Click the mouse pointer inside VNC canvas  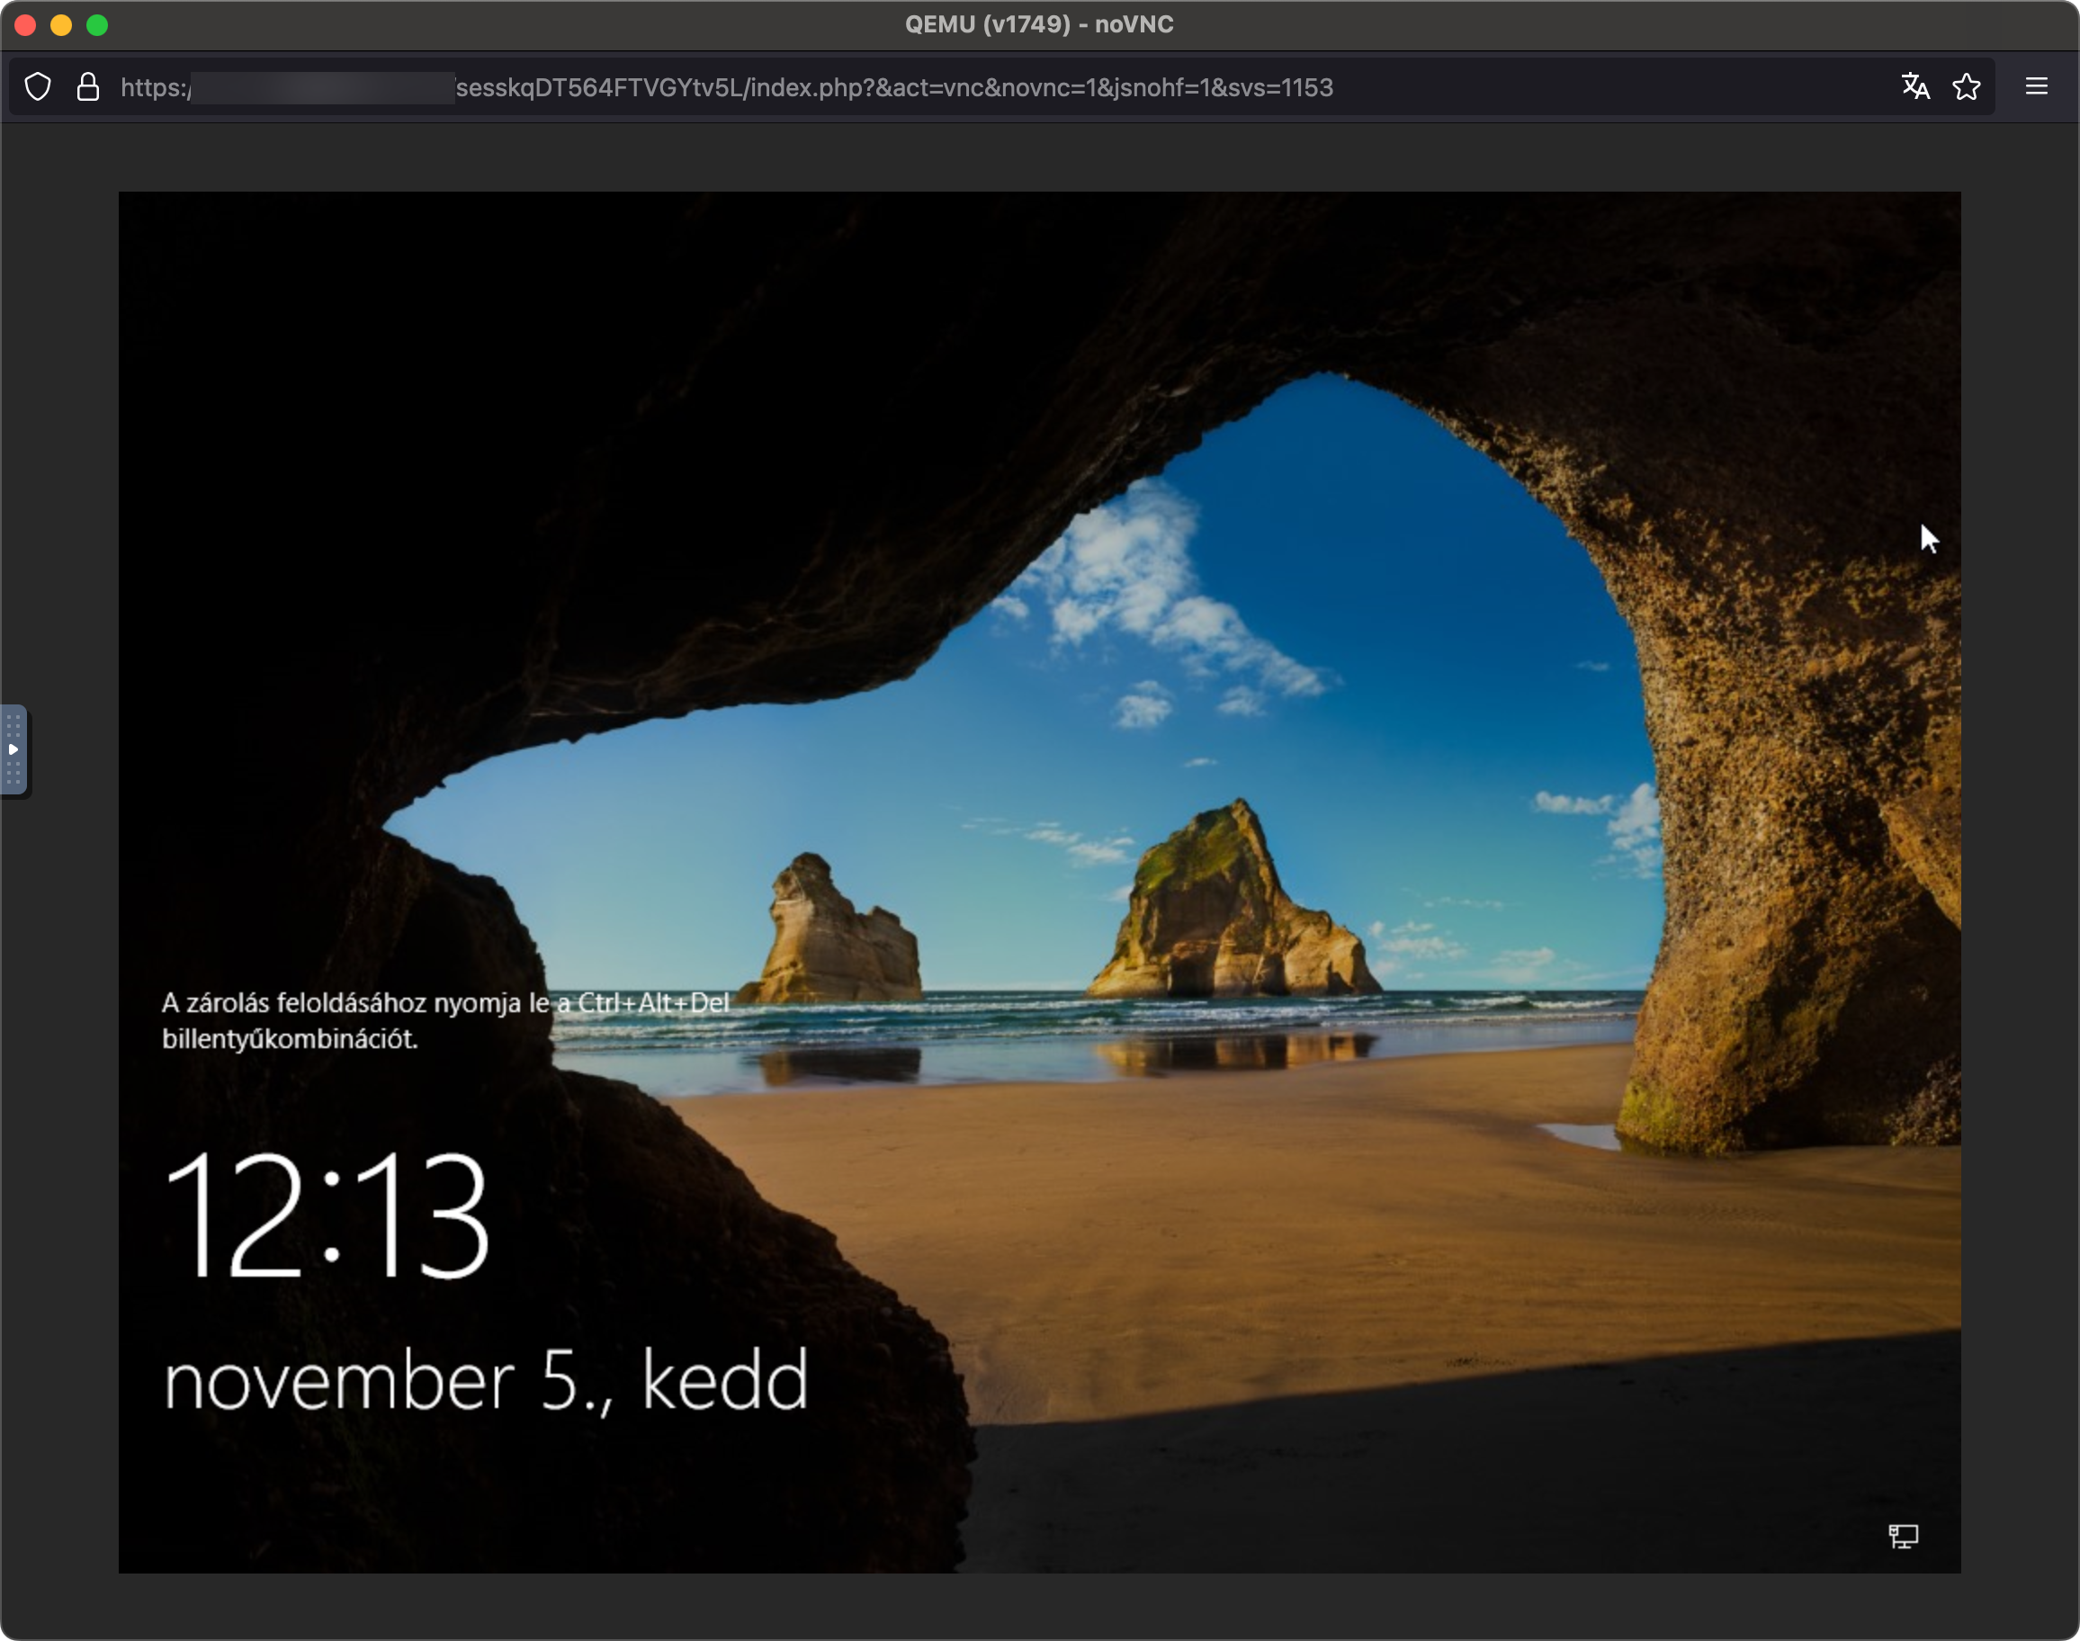tap(1928, 538)
